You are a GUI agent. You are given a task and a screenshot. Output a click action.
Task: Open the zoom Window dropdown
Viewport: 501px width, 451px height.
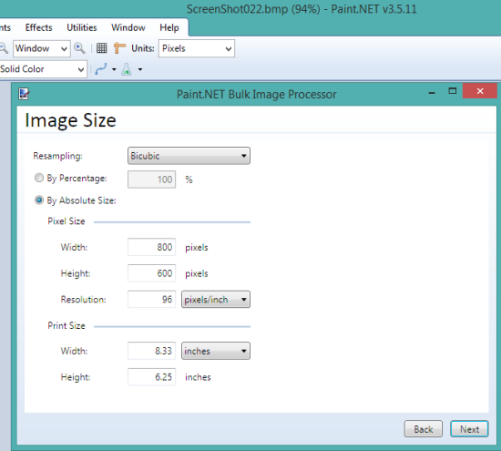(42, 48)
